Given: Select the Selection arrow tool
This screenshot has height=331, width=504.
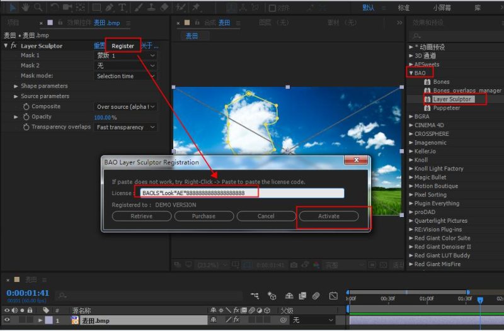Looking at the screenshot, I should tap(13, 7).
